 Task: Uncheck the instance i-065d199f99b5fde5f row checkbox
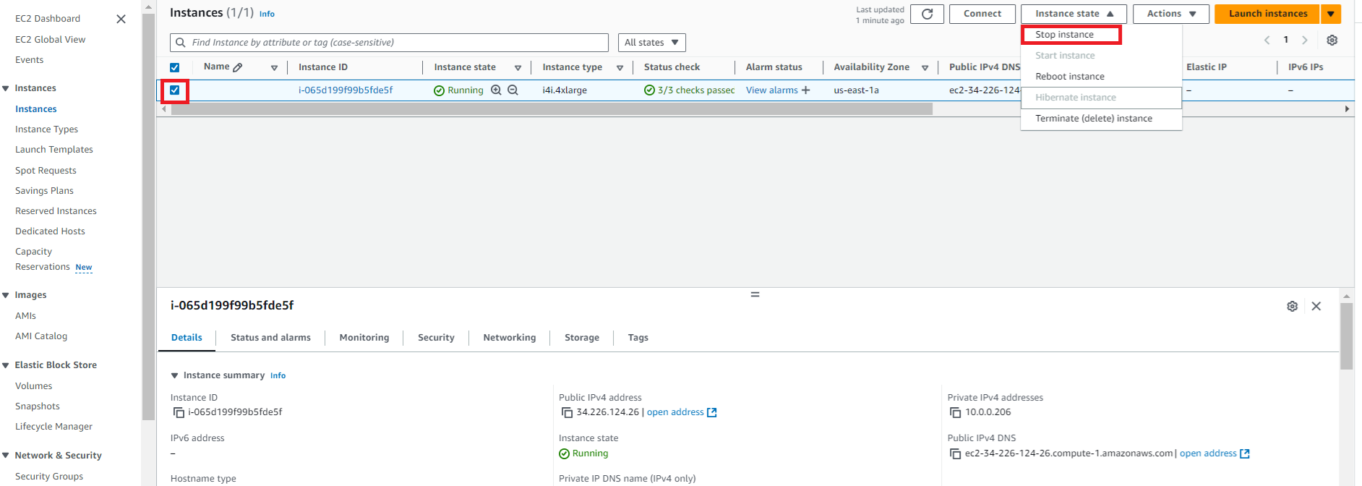[x=175, y=90]
